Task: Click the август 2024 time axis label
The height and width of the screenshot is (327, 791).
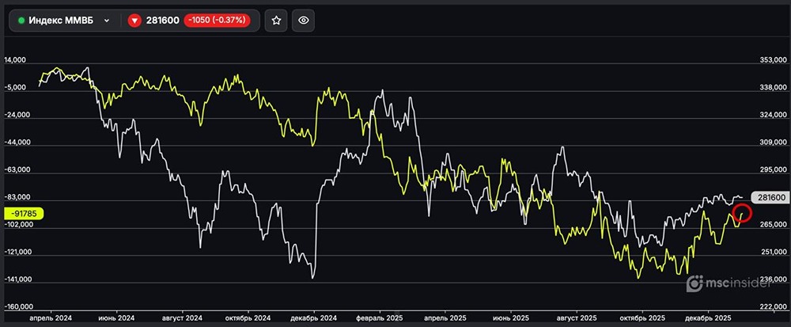Action: [x=183, y=318]
